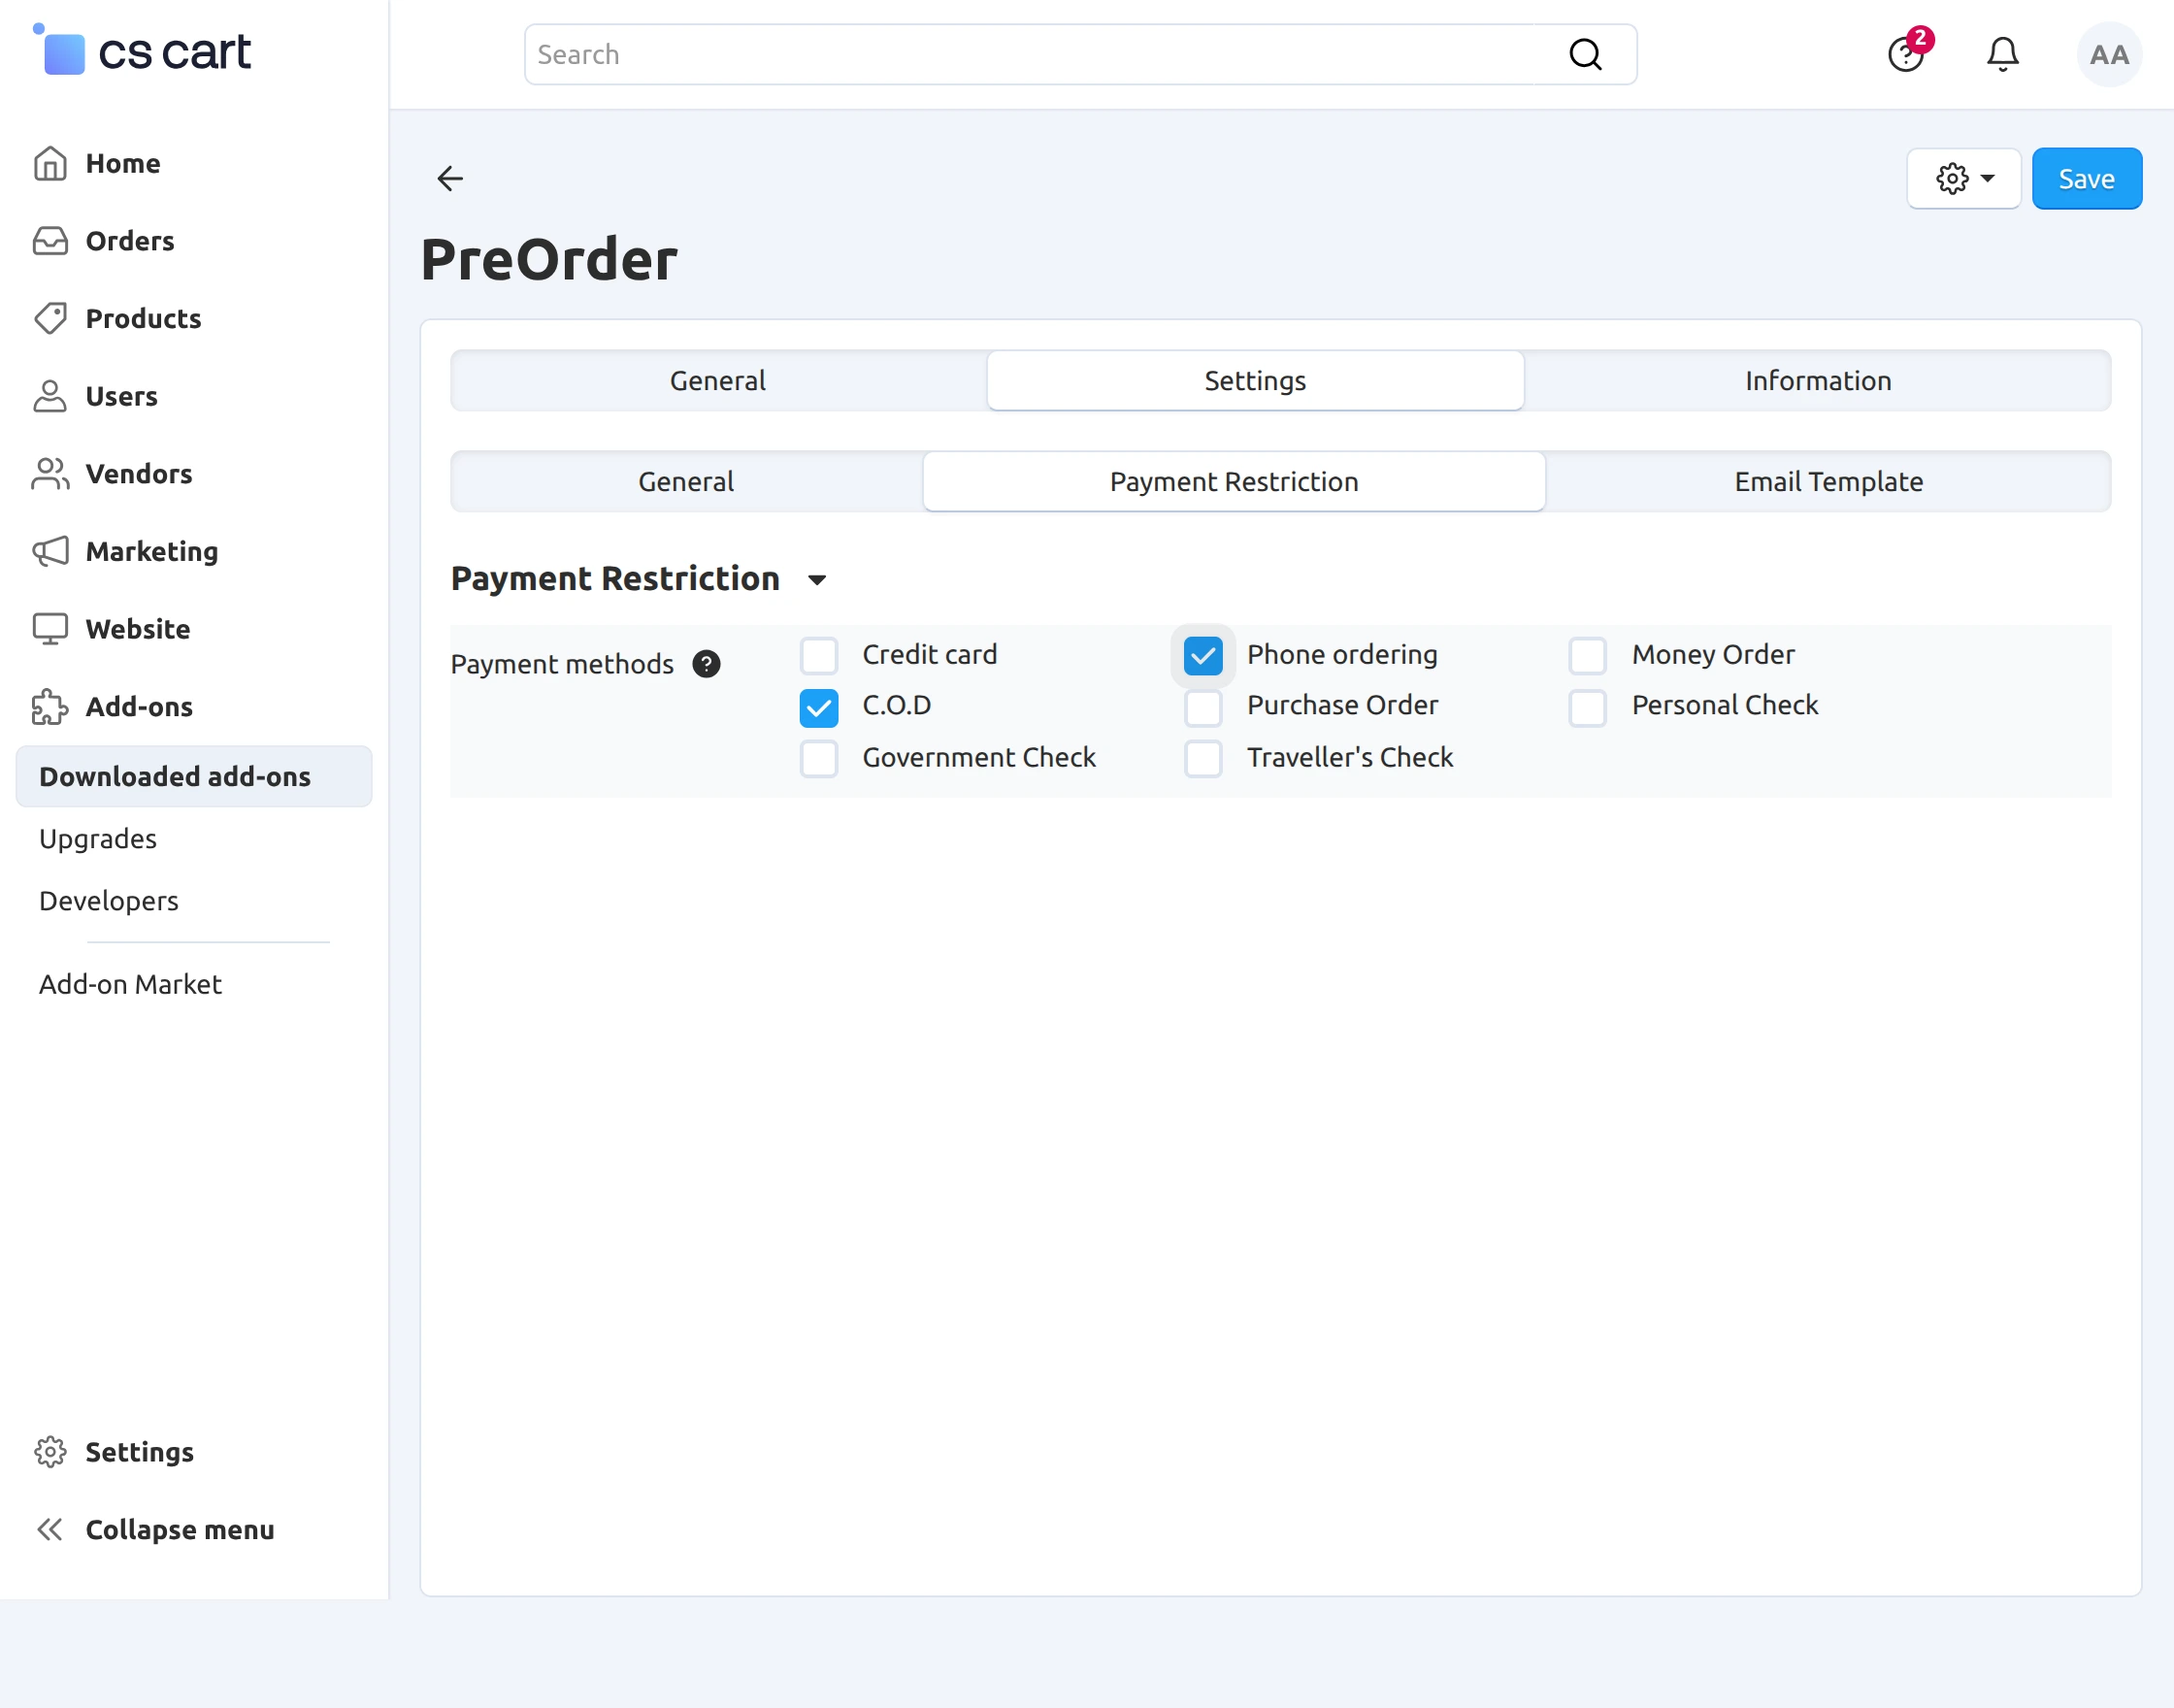Collapse the Payment Restriction section
Screen dimensions: 2174x1708
[x=817, y=580]
